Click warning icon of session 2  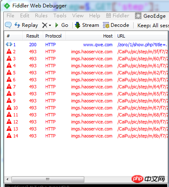click(9, 52)
